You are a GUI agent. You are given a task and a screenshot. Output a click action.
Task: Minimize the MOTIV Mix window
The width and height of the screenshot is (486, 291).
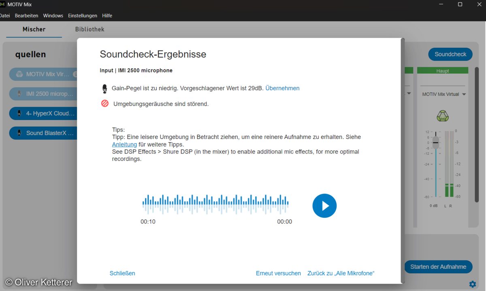click(x=441, y=4)
